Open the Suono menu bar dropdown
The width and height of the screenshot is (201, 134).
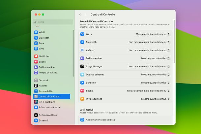[148, 91]
